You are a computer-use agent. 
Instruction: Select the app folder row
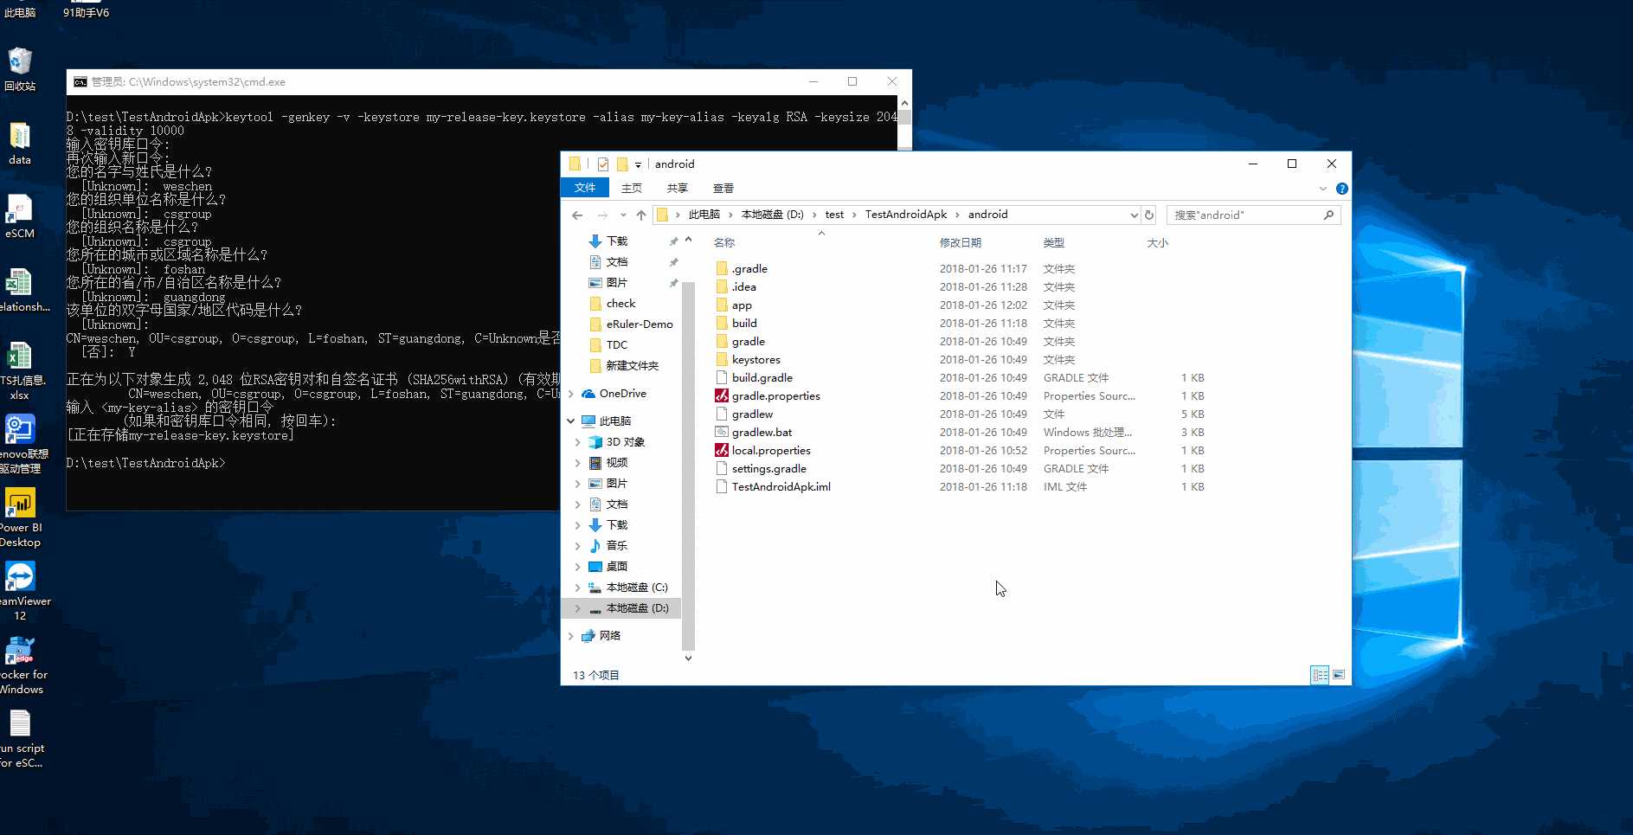961,305
